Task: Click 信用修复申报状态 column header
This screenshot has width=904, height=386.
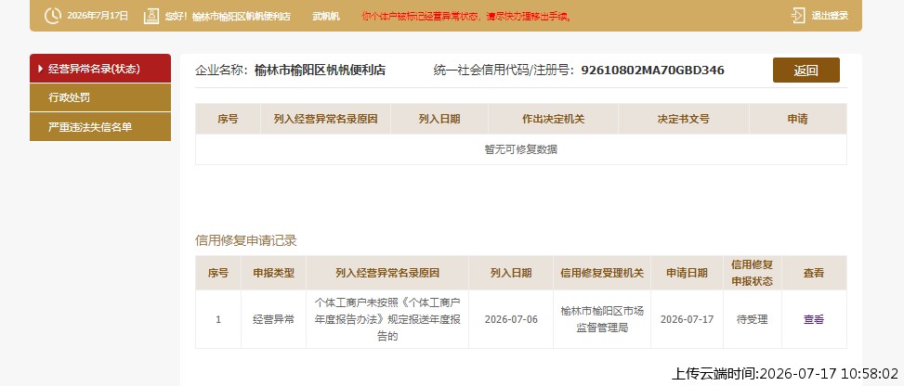Action: 752,273
